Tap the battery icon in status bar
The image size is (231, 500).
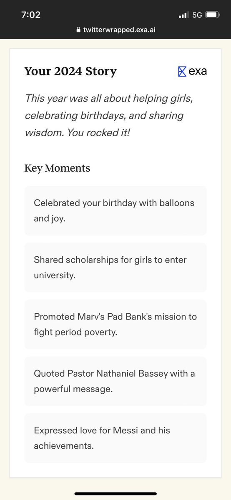[213, 15]
